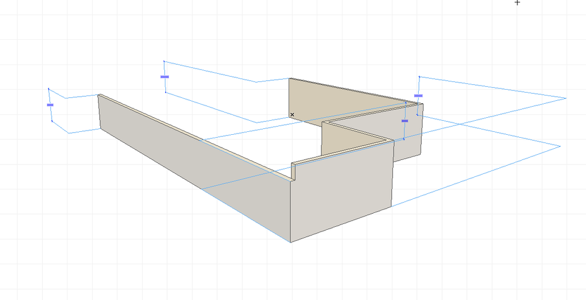Select the long diagonal wall on the left

[x=194, y=166]
